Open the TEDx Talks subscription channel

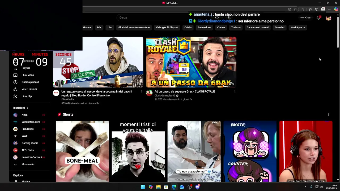tap(29, 150)
